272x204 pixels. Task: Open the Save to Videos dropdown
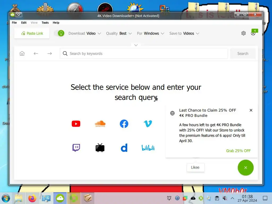(184, 33)
